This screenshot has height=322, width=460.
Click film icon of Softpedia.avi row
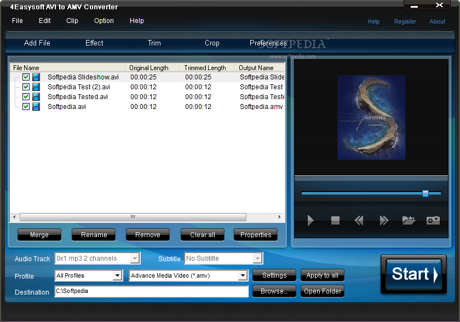click(x=36, y=106)
